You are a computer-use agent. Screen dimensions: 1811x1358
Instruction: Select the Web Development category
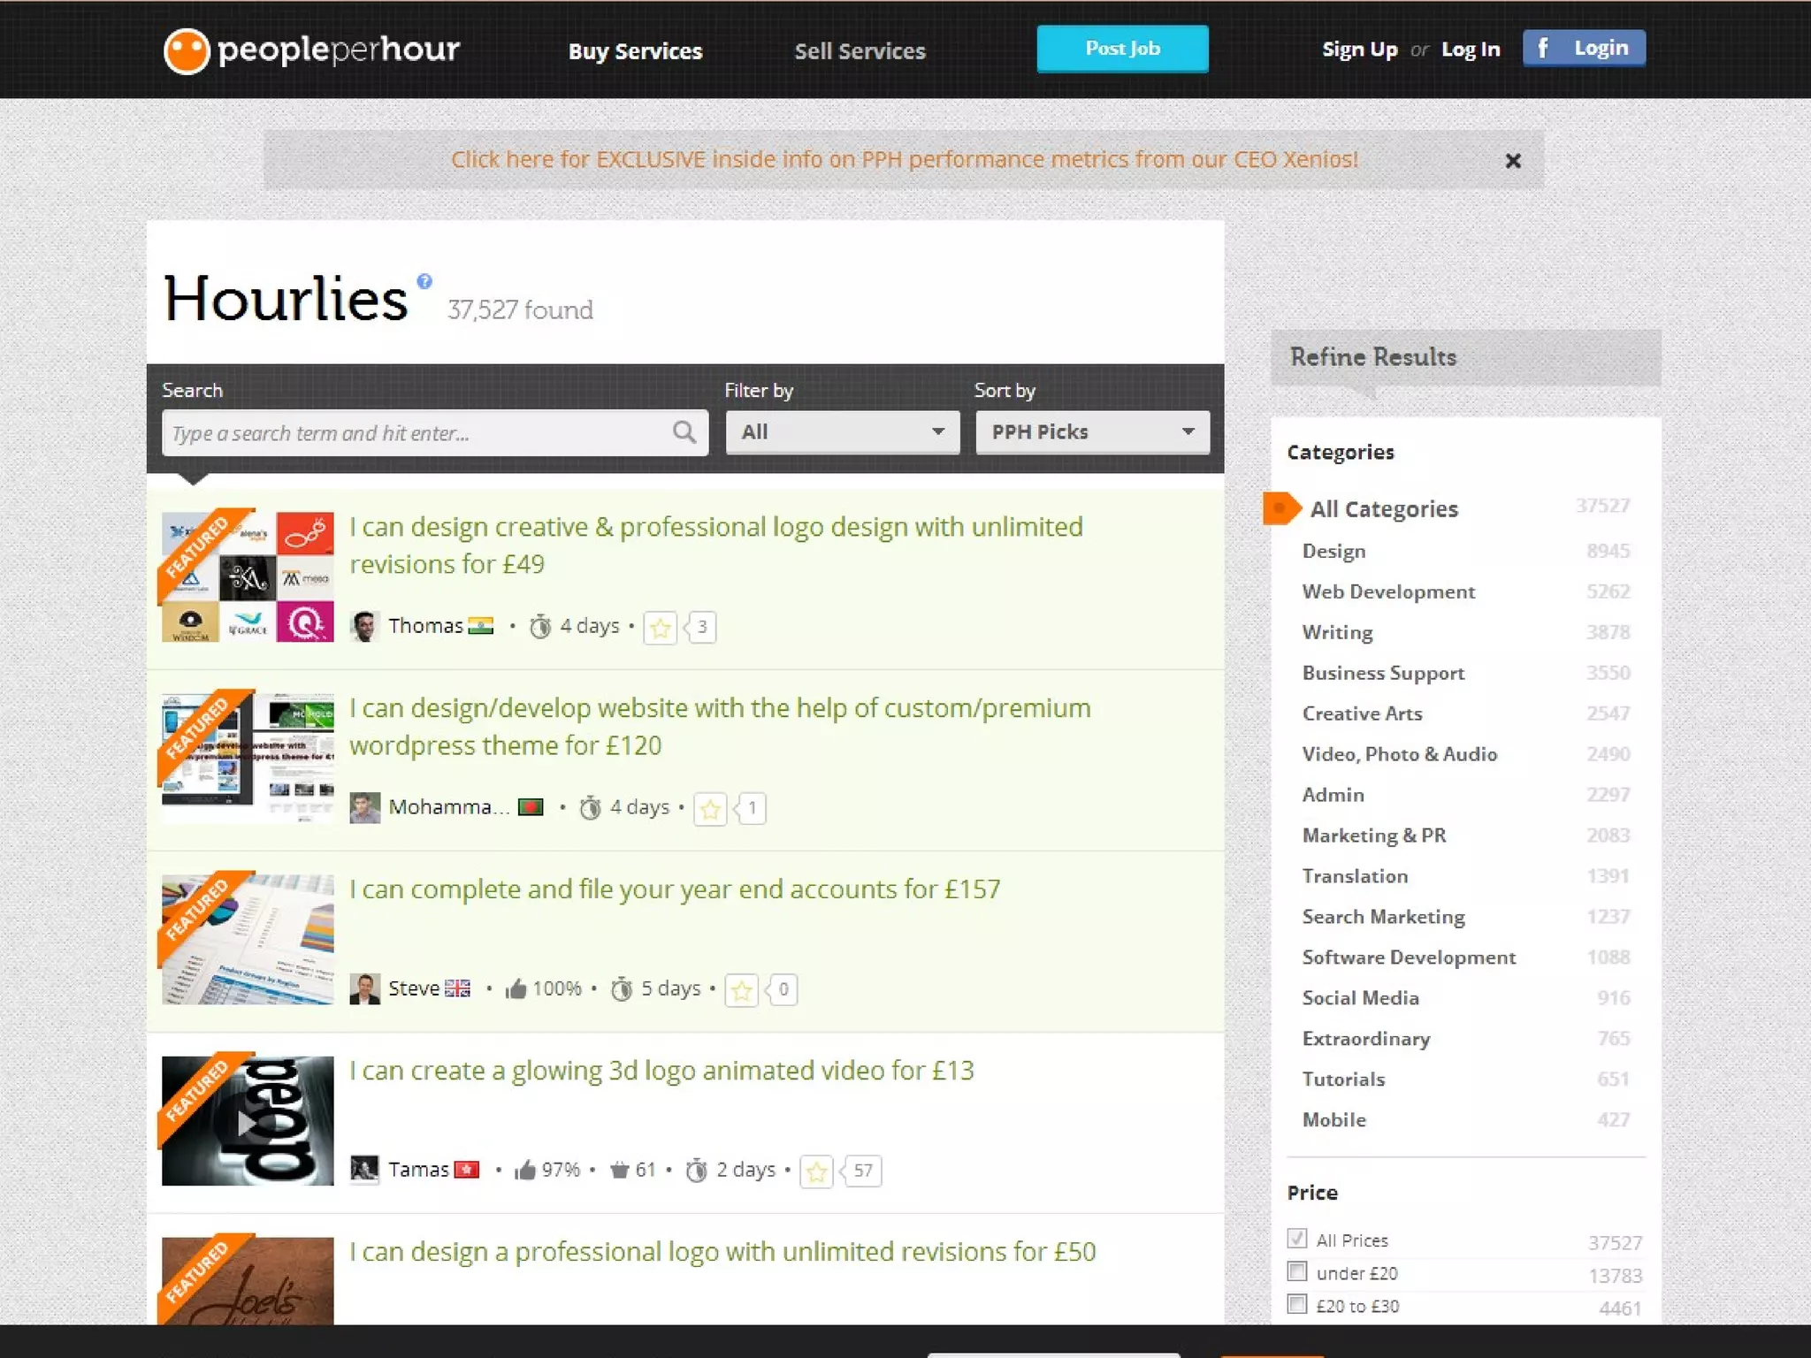(1388, 591)
